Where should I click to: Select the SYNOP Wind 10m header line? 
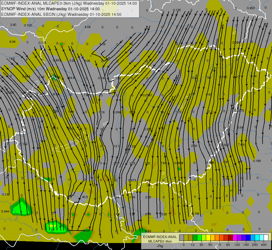tap(50, 9)
